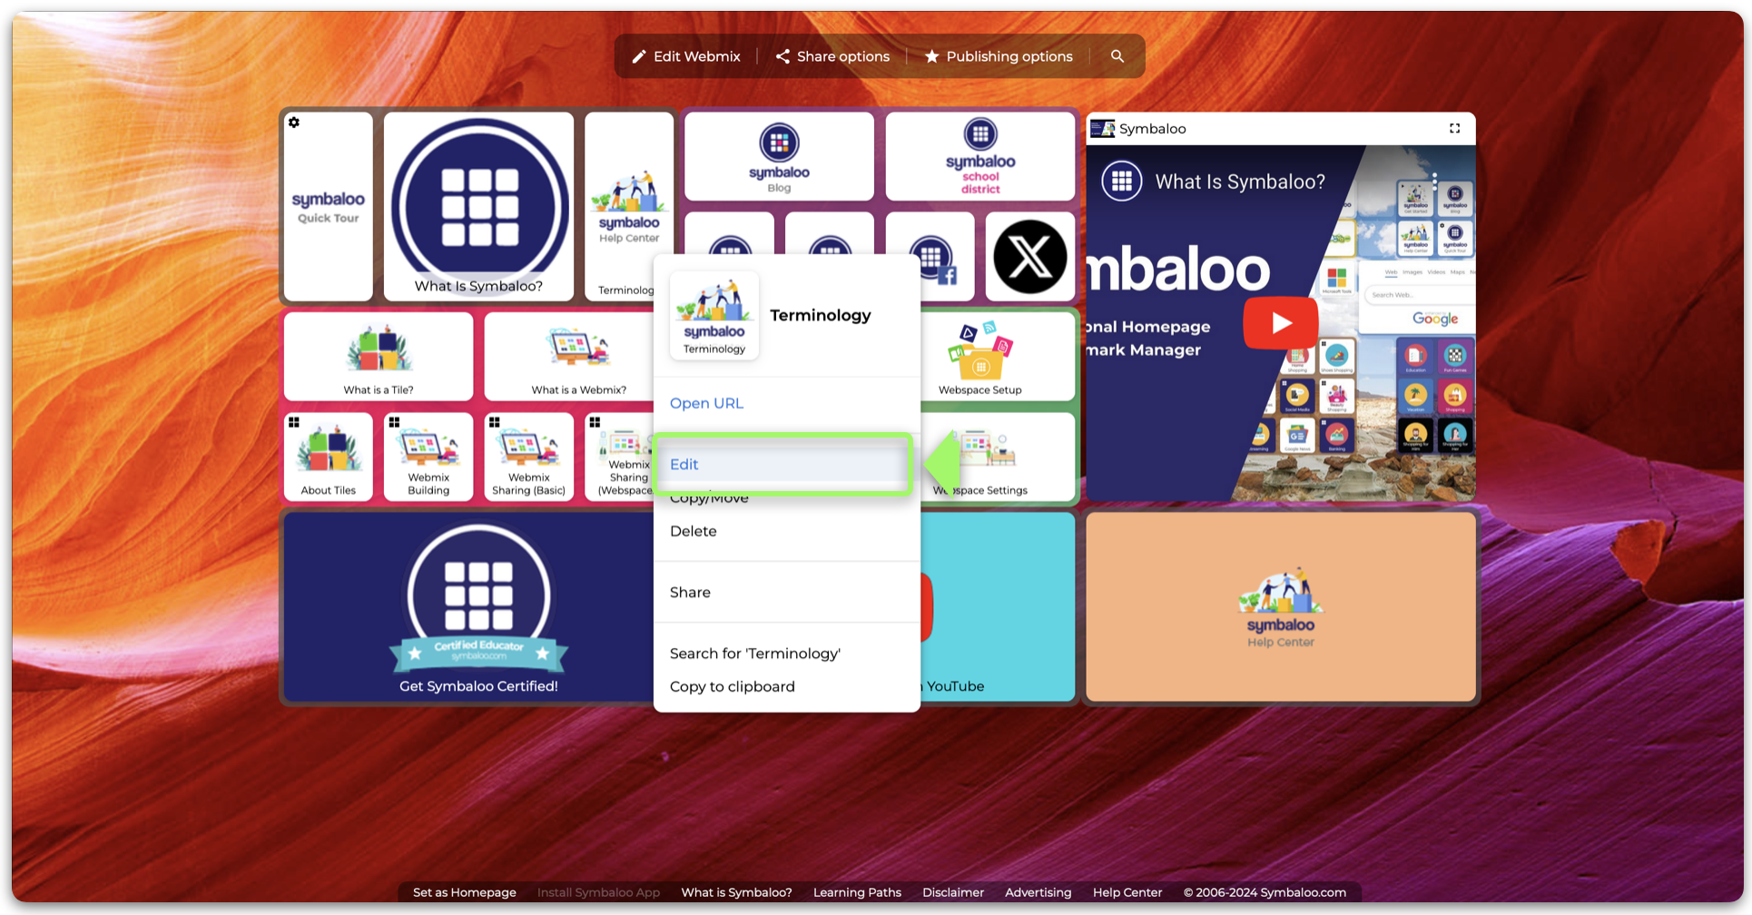
Task: Open the YouTube tile
Action: (997, 607)
